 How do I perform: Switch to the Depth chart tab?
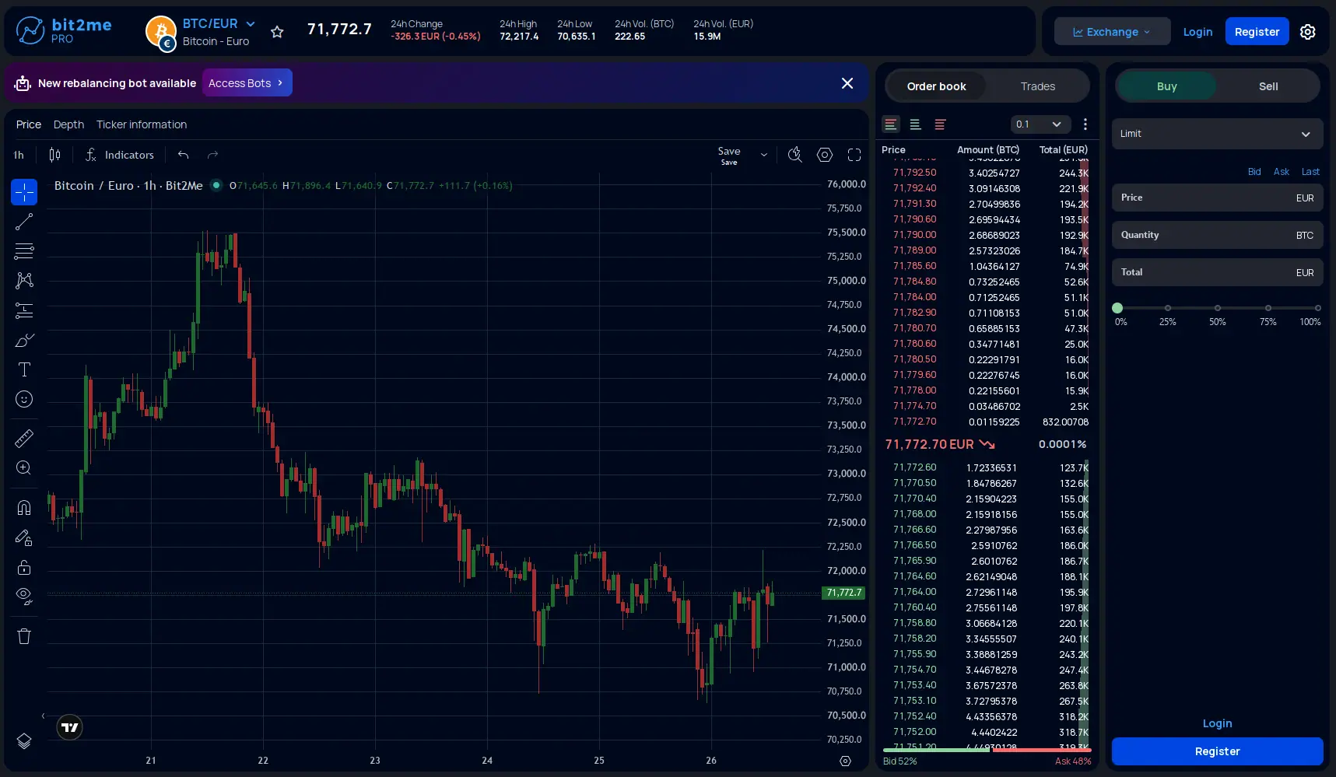68,124
